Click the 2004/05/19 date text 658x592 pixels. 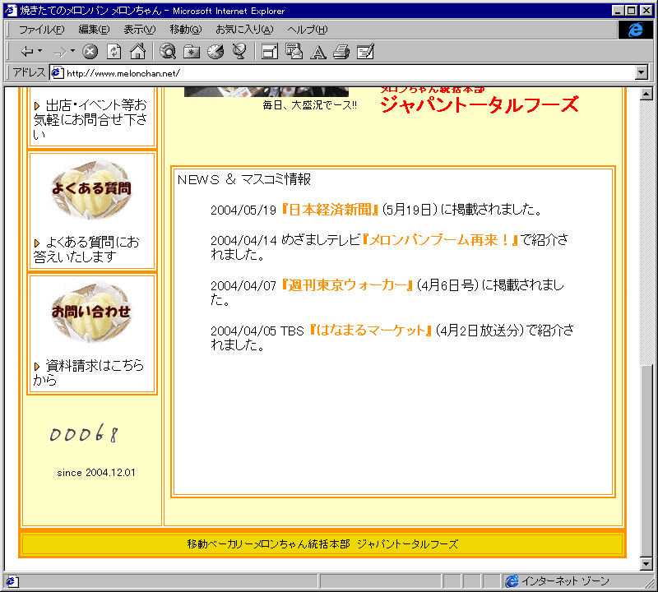[243, 210]
